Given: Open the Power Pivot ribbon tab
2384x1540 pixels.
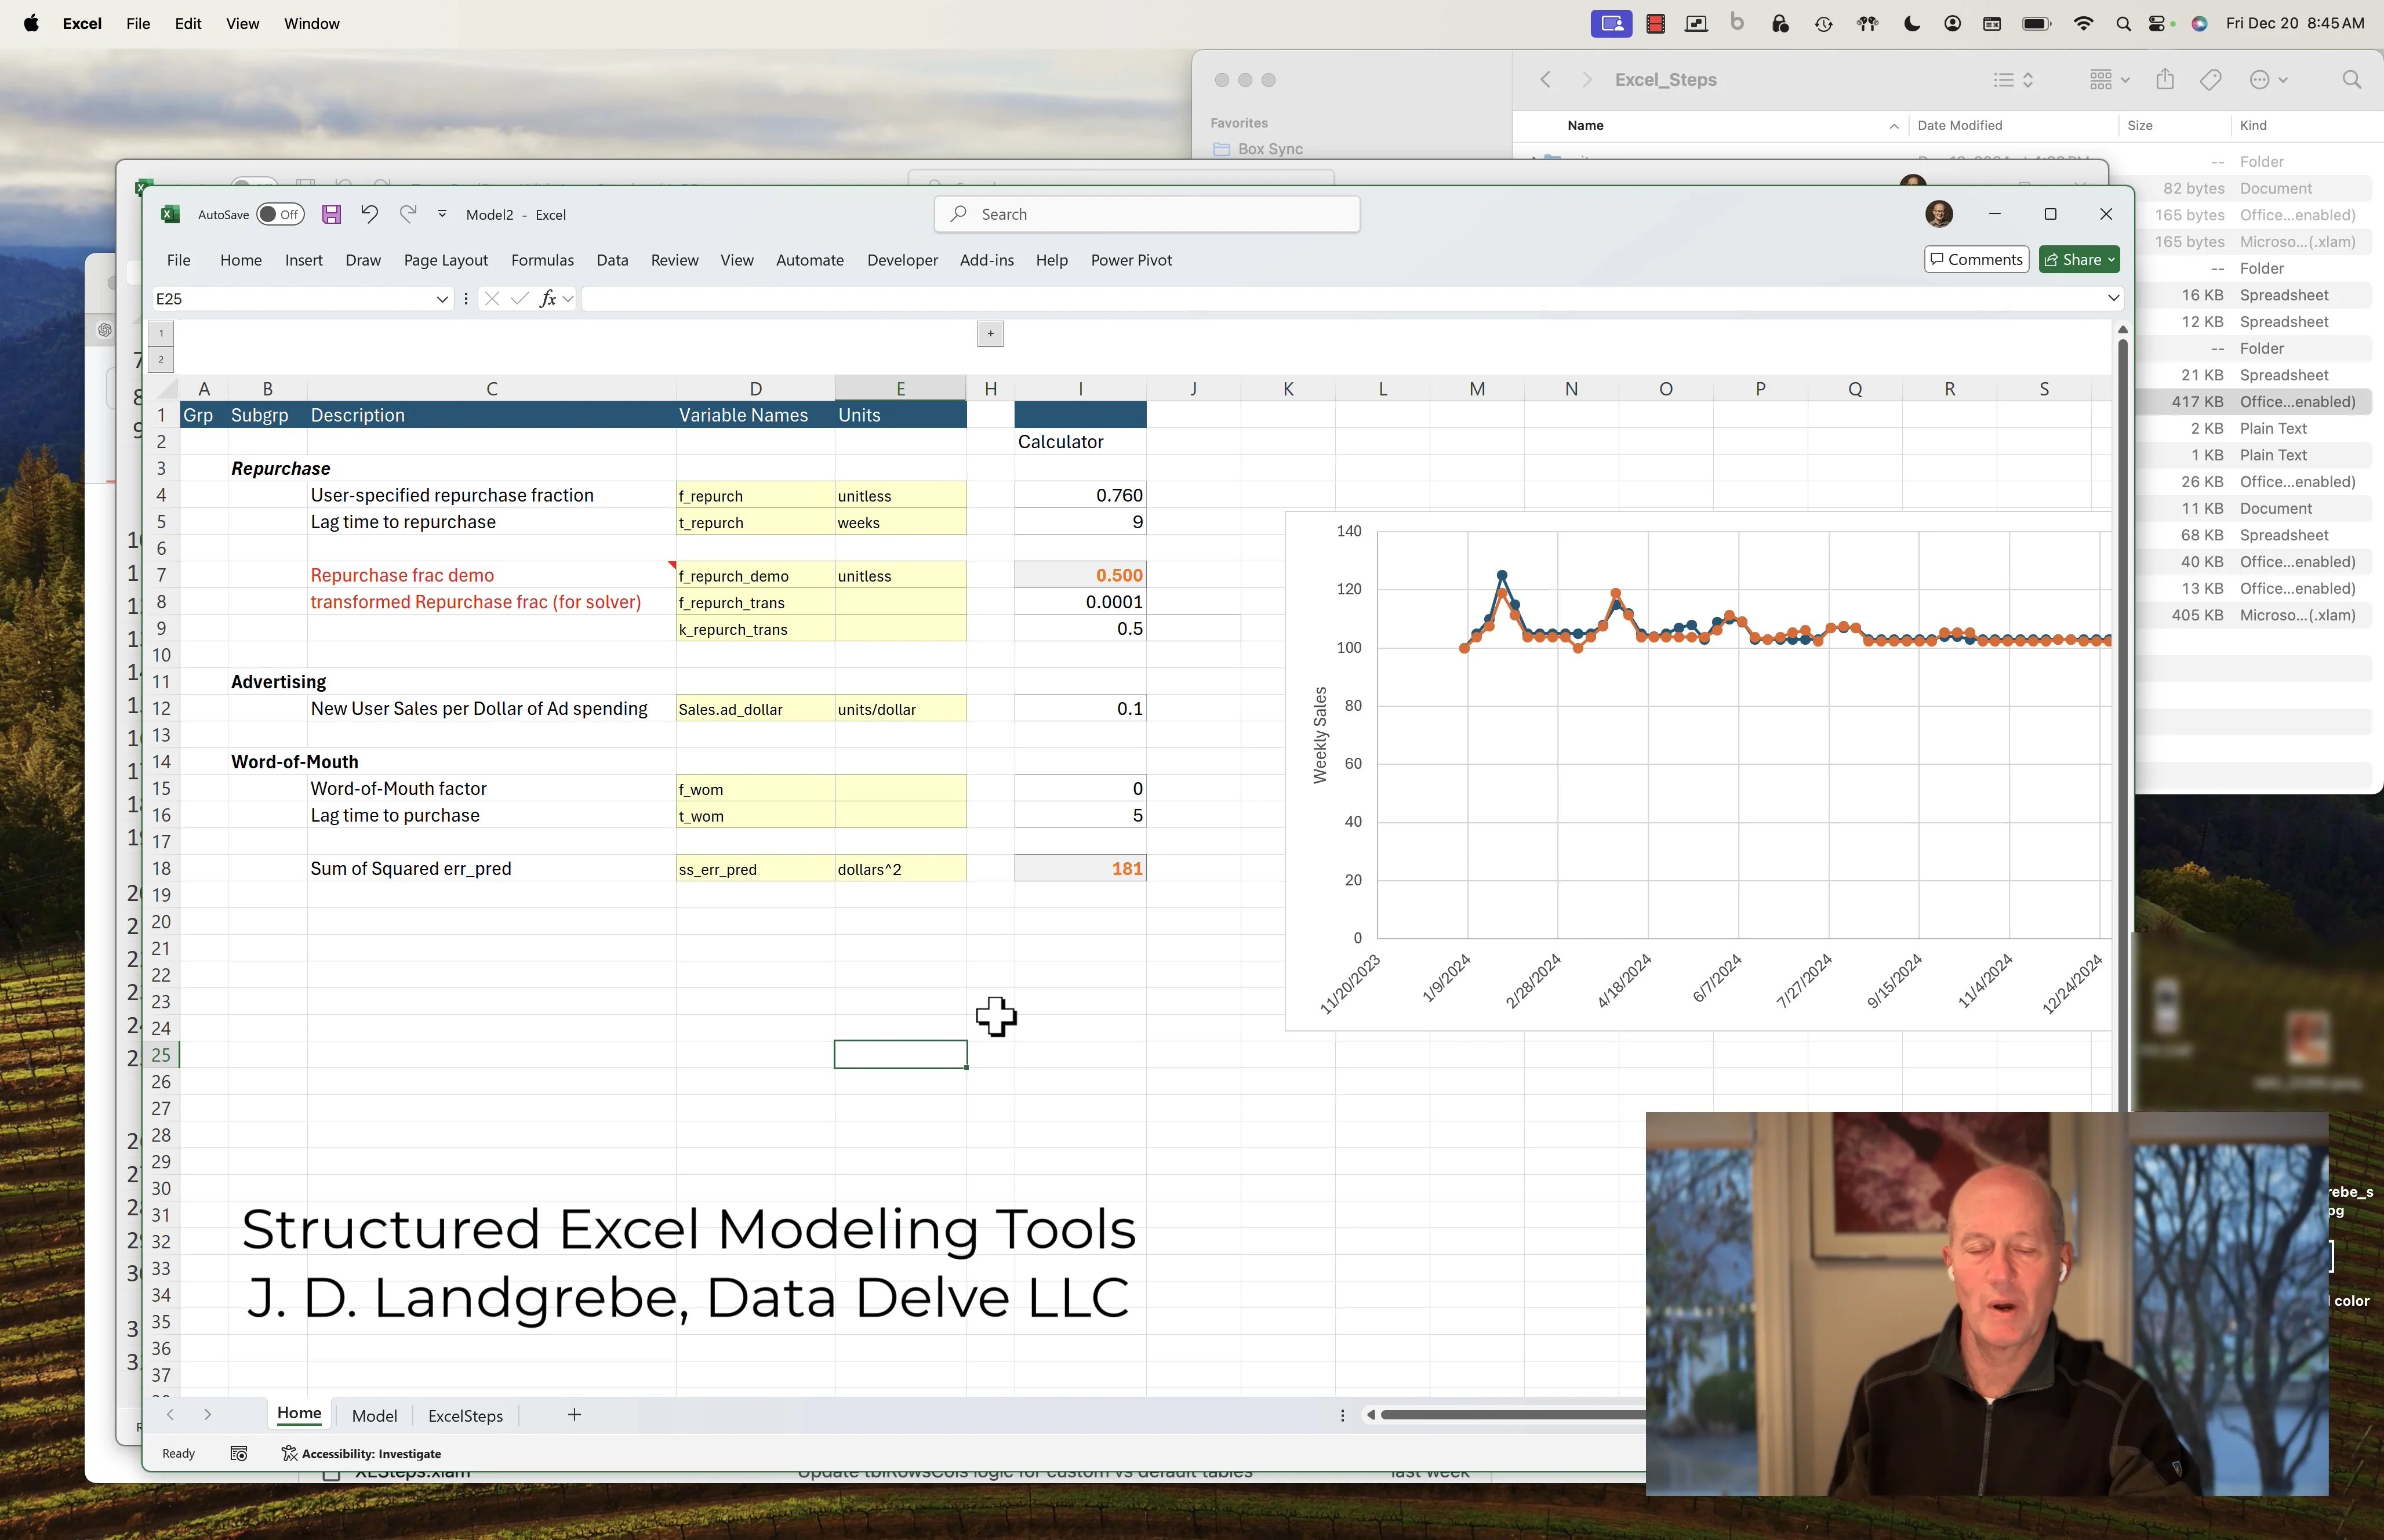Looking at the screenshot, I should point(1131,260).
